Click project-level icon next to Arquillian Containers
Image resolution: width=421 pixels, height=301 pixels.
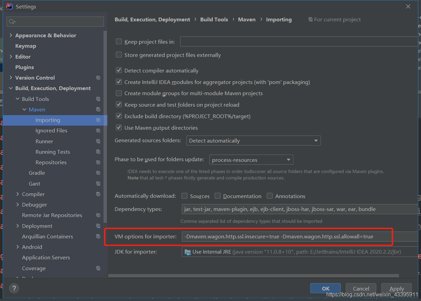98,236
